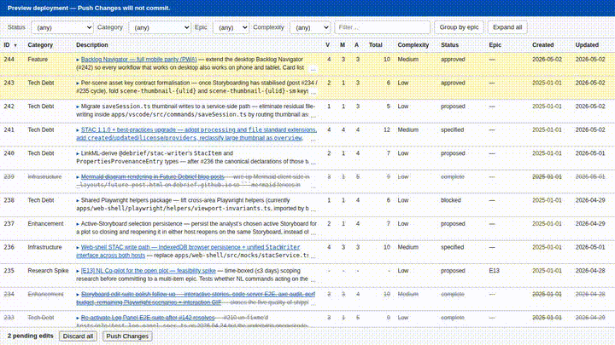Click the ellipsis on row 236 description
Image resolution: width=615 pixels, height=345 pixels.
pos(313,256)
